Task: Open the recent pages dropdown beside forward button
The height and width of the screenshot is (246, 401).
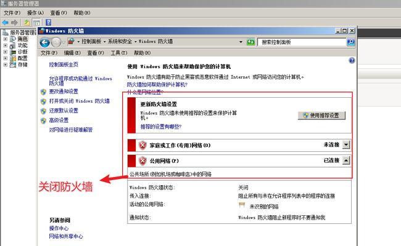Action: point(64,42)
